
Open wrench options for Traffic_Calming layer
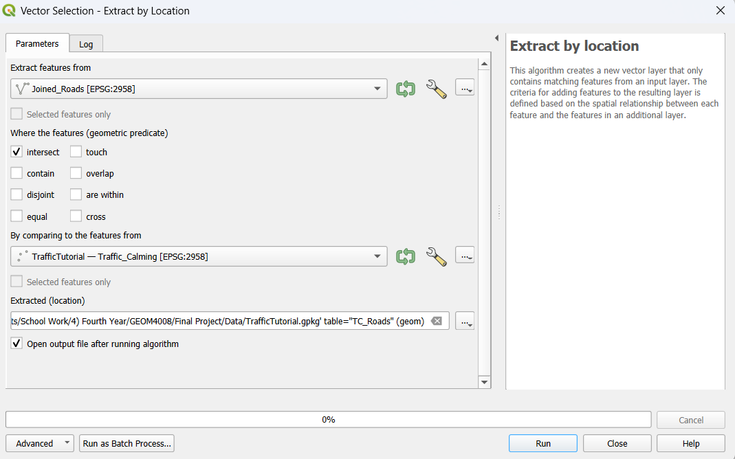point(436,256)
